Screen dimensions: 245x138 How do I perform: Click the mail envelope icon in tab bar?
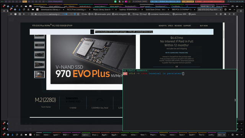[x=33, y=10]
